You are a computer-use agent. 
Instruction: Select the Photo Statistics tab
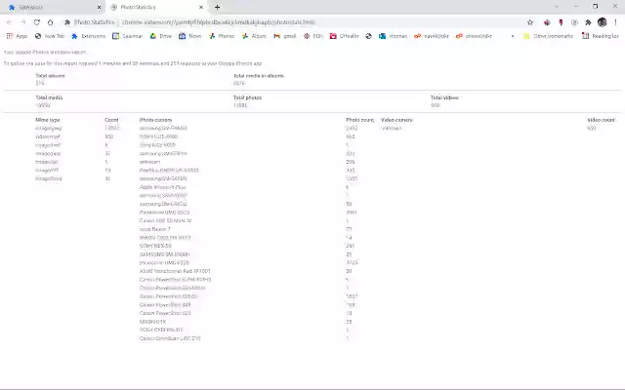(x=156, y=7)
